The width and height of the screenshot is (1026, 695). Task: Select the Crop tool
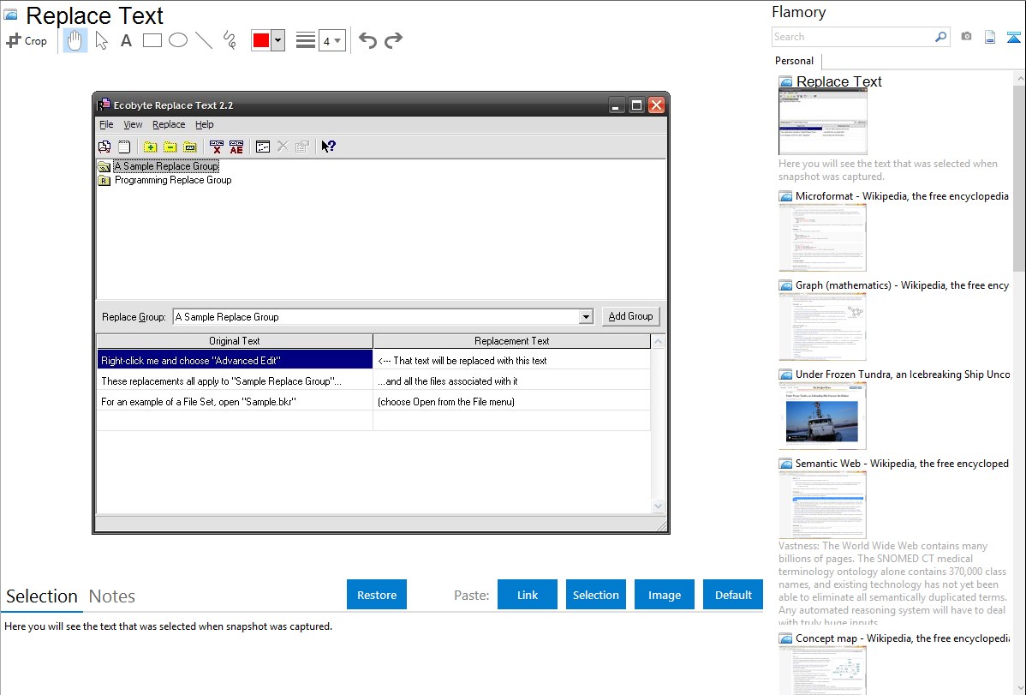point(27,40)
